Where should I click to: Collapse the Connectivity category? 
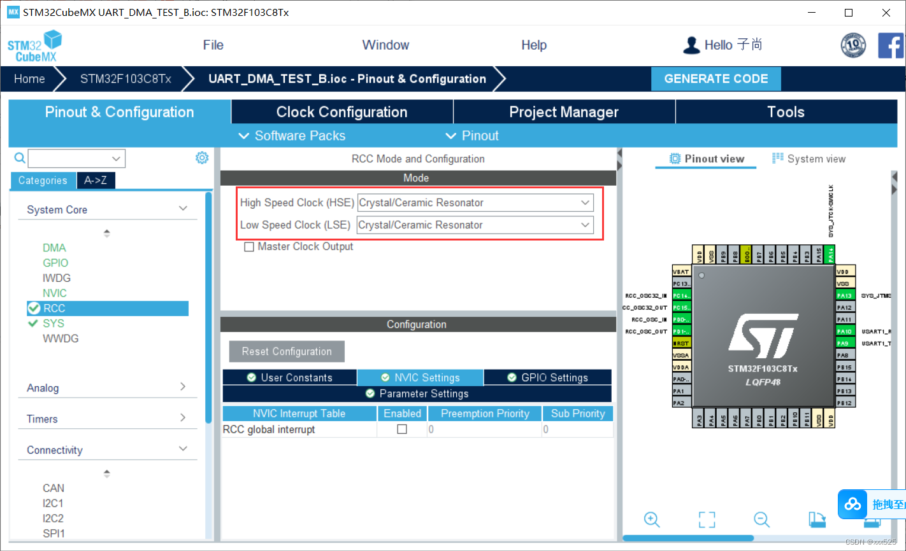(x=183, y=449)
